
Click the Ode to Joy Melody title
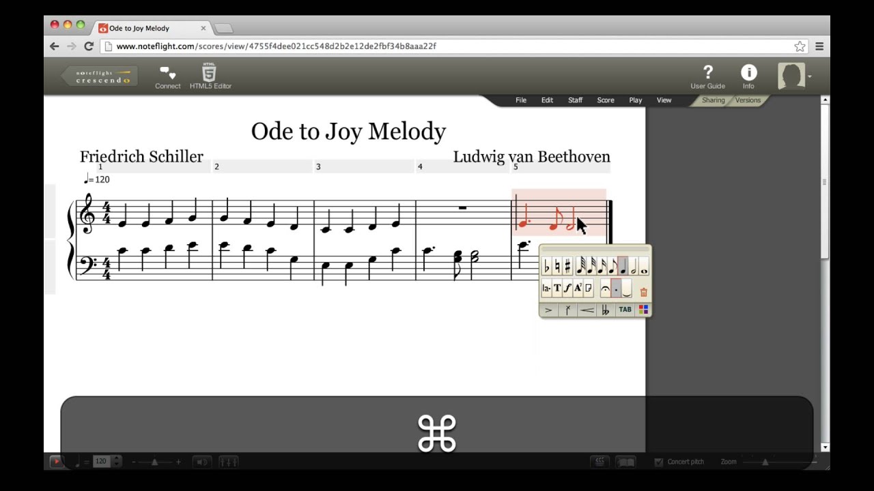click(348, 131)
